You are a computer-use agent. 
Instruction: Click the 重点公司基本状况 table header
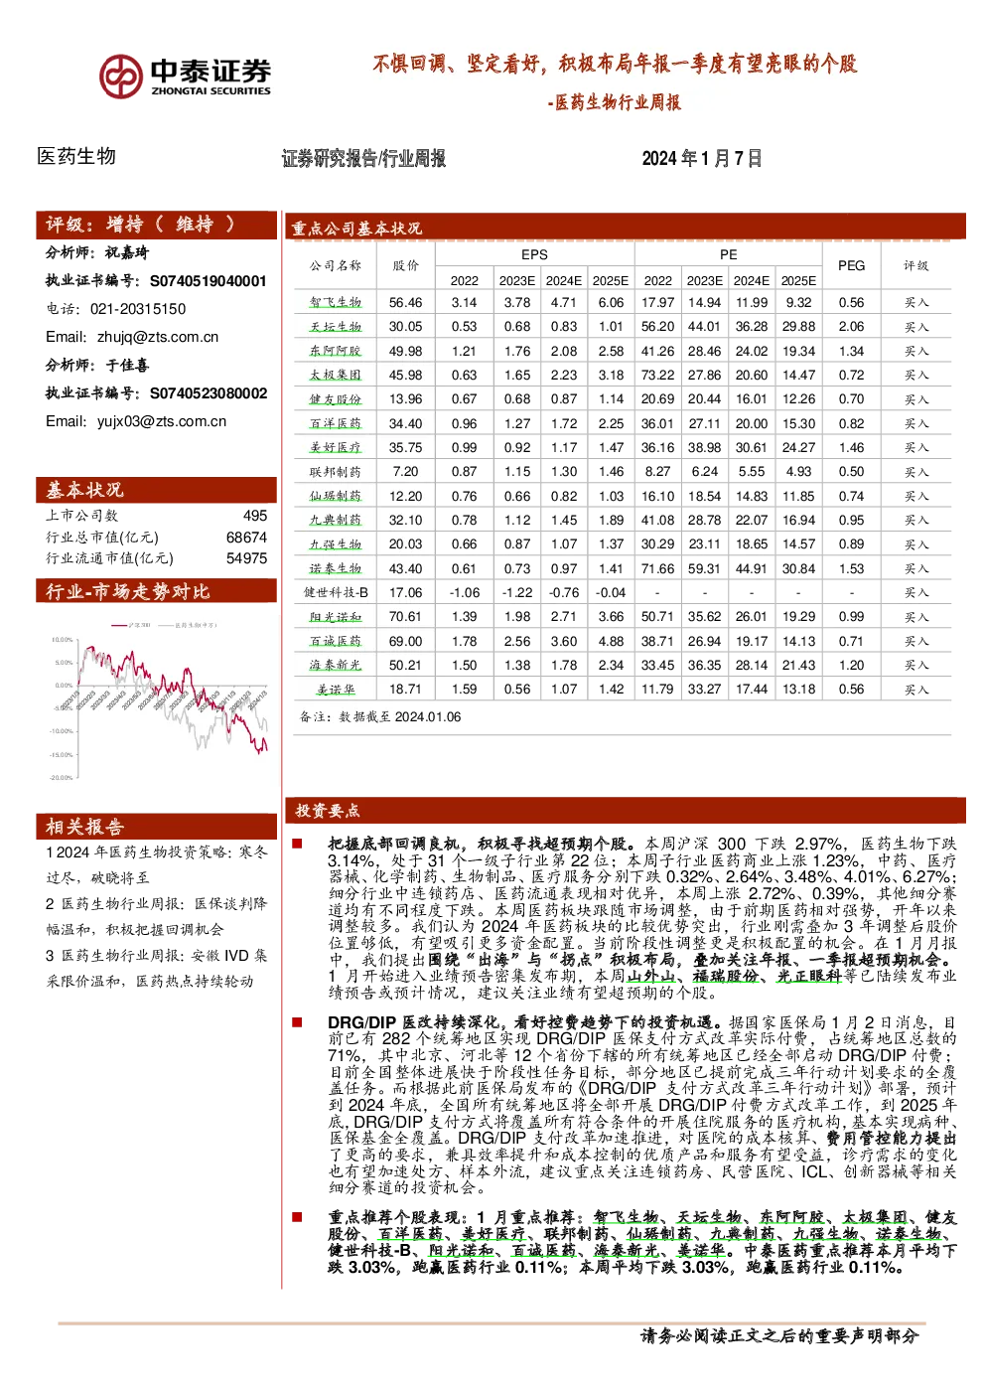point(625,228)
